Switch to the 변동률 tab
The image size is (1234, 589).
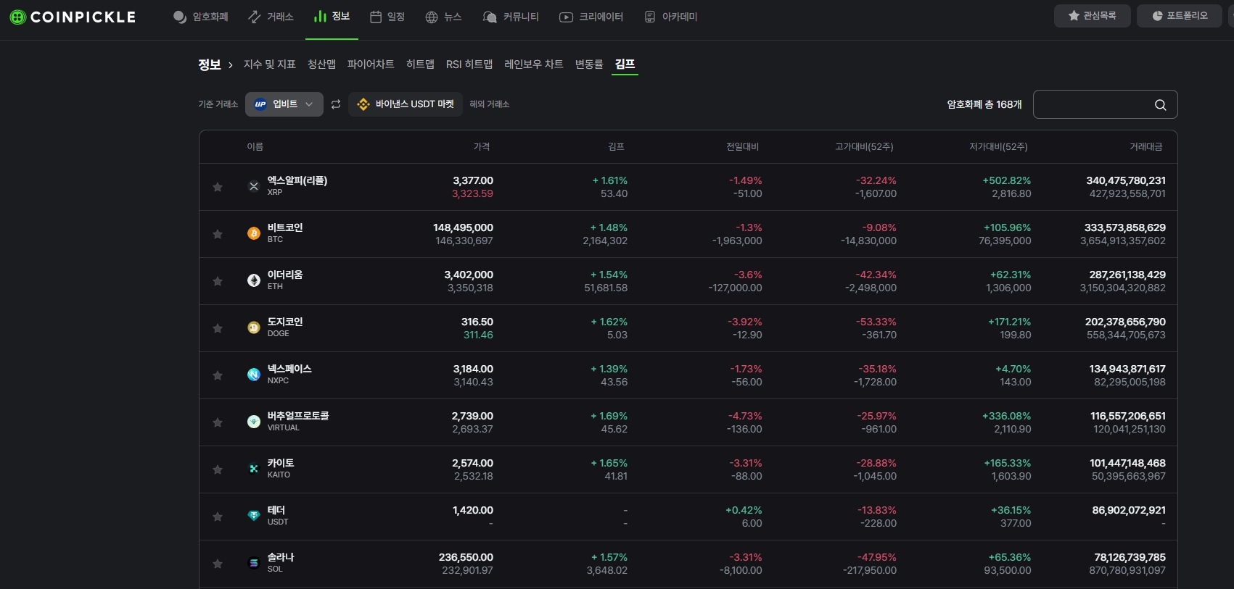[x=589, y=64]
